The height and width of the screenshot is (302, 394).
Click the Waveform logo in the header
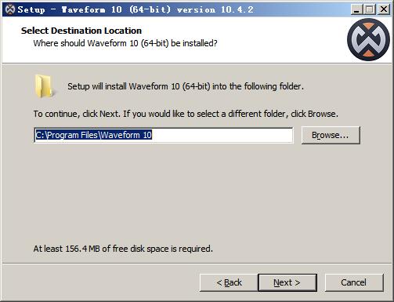pos(368,40)
